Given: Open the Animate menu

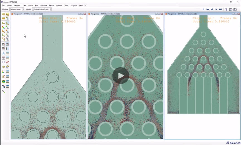Looking at the screenshot, I should tap(43, 5).
